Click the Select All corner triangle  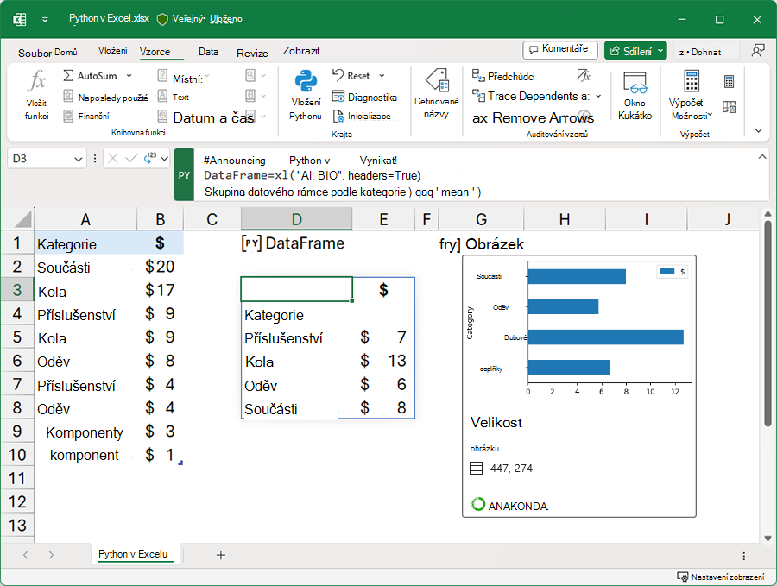(x=22, y=218)
